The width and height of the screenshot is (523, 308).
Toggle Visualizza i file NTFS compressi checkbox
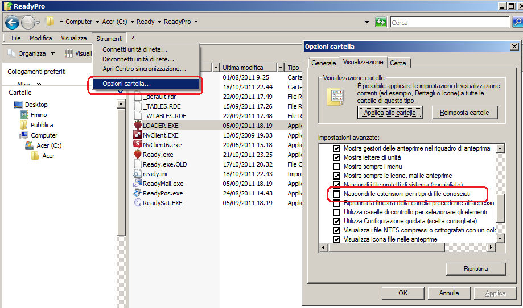pos(336,230)
